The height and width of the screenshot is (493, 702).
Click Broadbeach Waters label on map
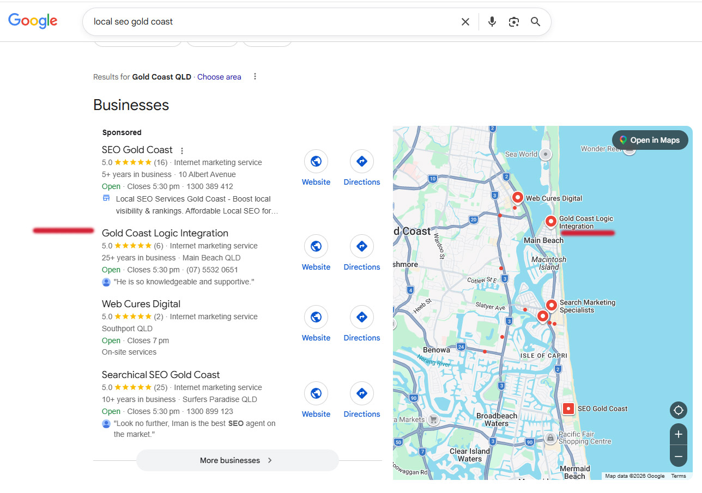(x=497, y=419)
